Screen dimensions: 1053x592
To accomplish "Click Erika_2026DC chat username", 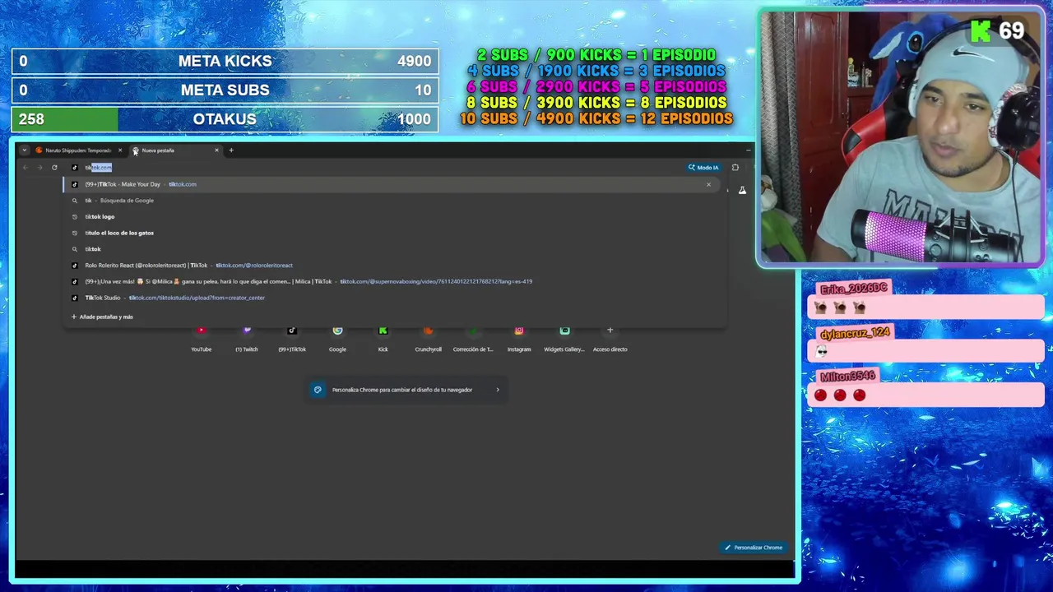I will 853,289.
